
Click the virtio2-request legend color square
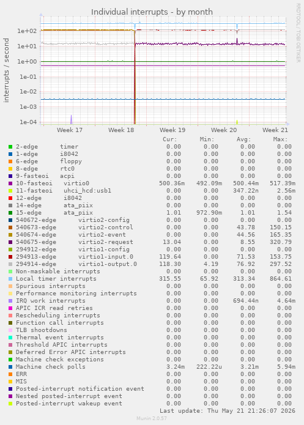[10, 242]
